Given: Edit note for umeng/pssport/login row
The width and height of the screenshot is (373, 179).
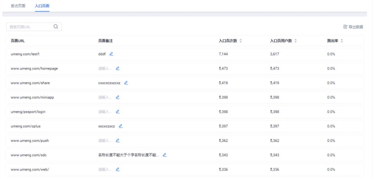Looking at the screenshot, I should click(x=117, y=112).
